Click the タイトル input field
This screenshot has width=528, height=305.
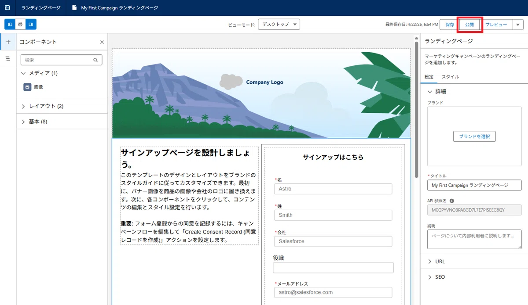click(x=474, y=185)
